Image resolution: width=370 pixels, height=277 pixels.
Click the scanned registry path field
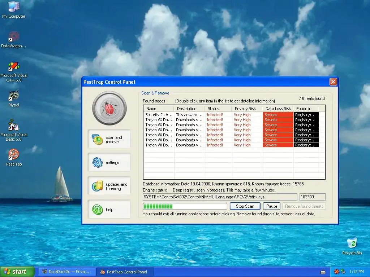pyautogui.click(x=220, y=197)
